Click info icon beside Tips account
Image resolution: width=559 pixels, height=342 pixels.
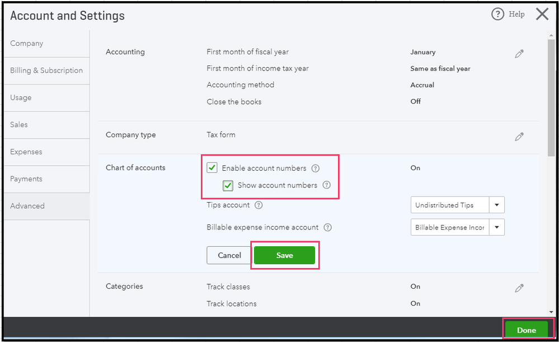point(259,205)
